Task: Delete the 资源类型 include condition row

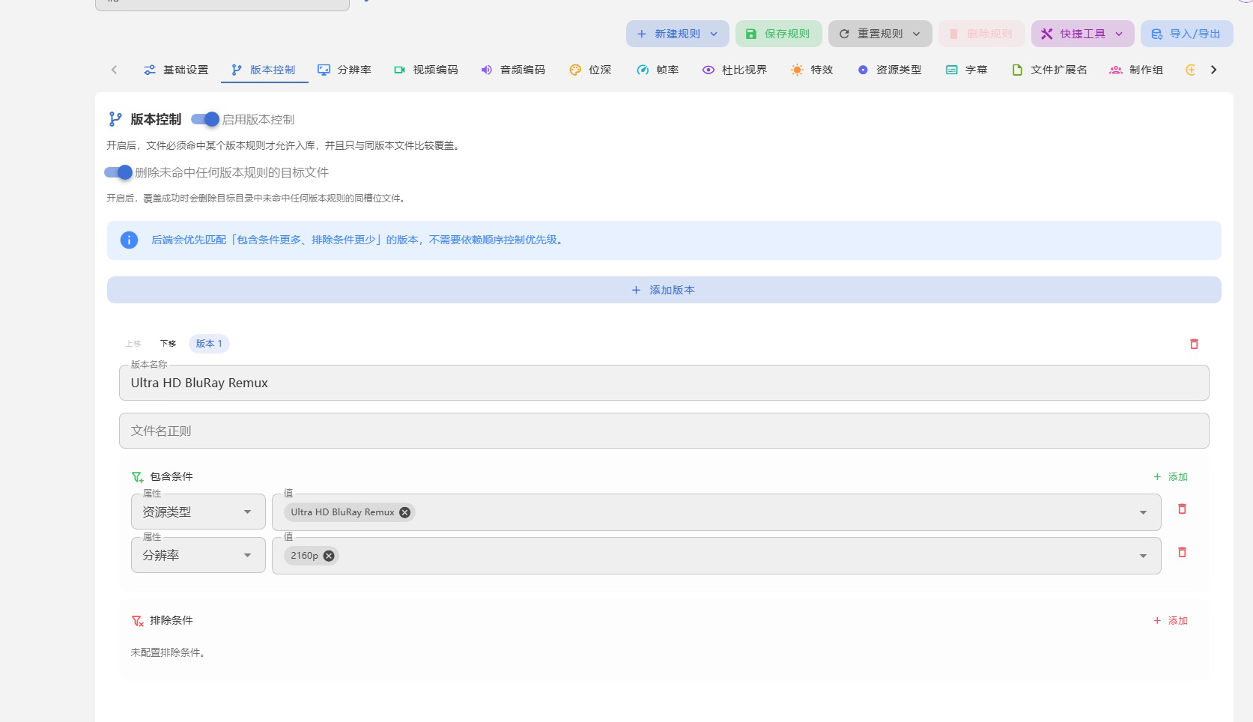Action: point(1182,509)
